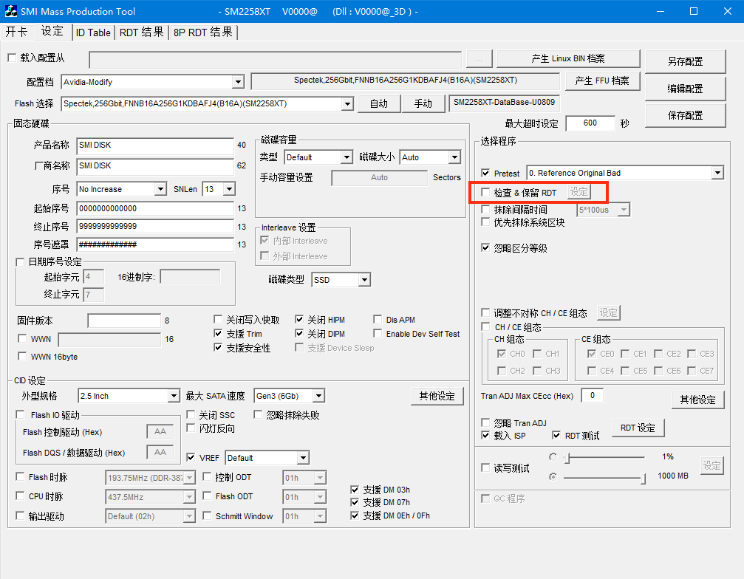Enable the 关闭写入快取 checkbox
The height and width of the screenshot is (579, 744).
218,320
